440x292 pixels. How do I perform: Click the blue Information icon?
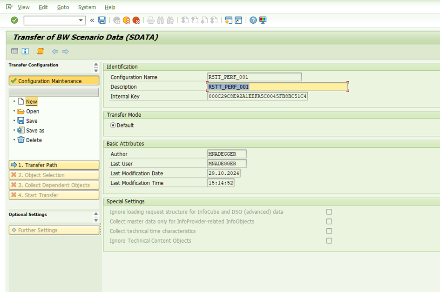[x=25, y=51]
